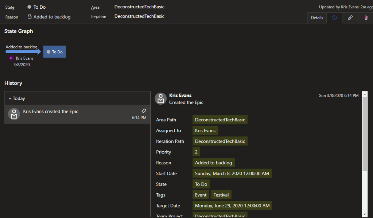Open the Attachments paperclip tab

[x=366, y=17]
